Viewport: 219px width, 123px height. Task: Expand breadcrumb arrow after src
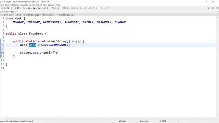22,15
